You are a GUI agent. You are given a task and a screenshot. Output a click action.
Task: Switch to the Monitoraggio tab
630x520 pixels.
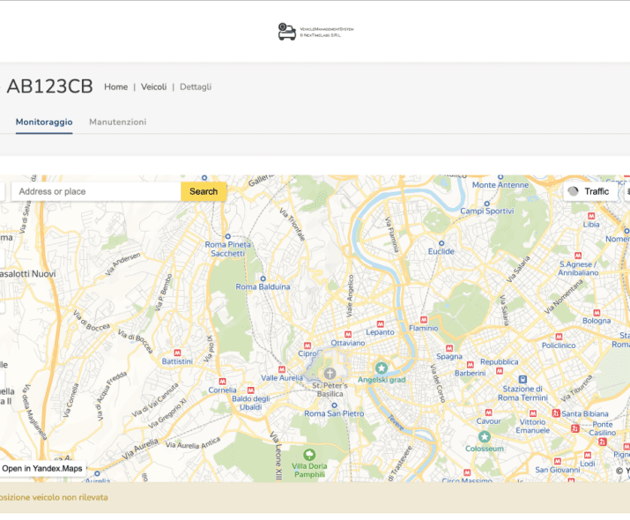coord(44,122)
